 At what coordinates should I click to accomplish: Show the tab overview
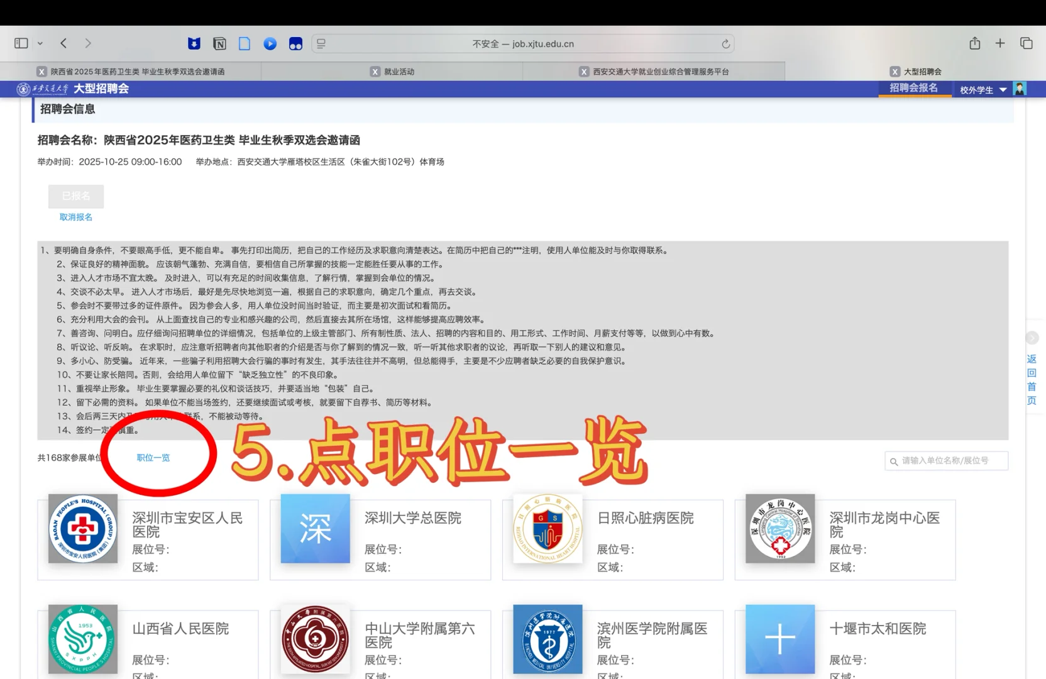(x=1027, y=43)
